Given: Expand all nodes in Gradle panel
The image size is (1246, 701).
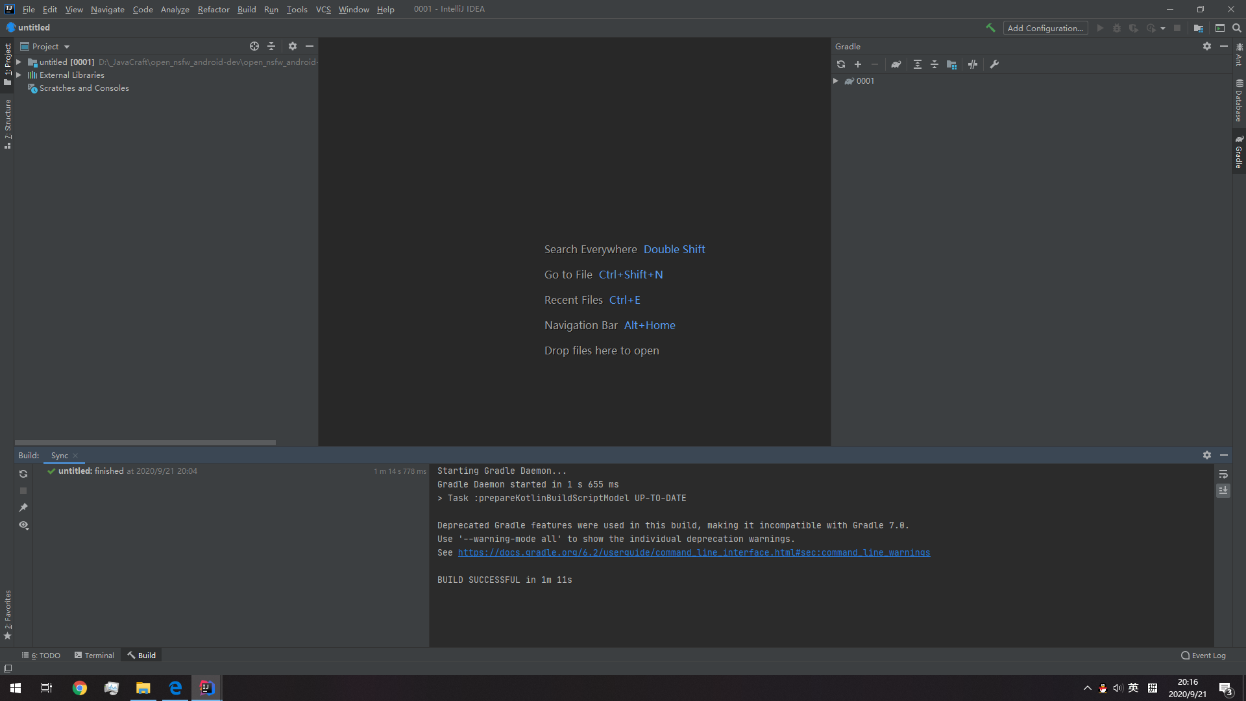Looking at the screenshot, I should tap(917, 64).
